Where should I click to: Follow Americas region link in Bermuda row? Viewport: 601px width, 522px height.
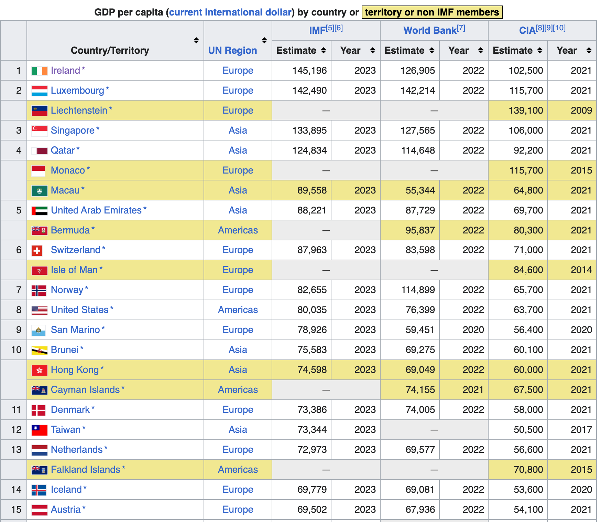tap(238, 230)
